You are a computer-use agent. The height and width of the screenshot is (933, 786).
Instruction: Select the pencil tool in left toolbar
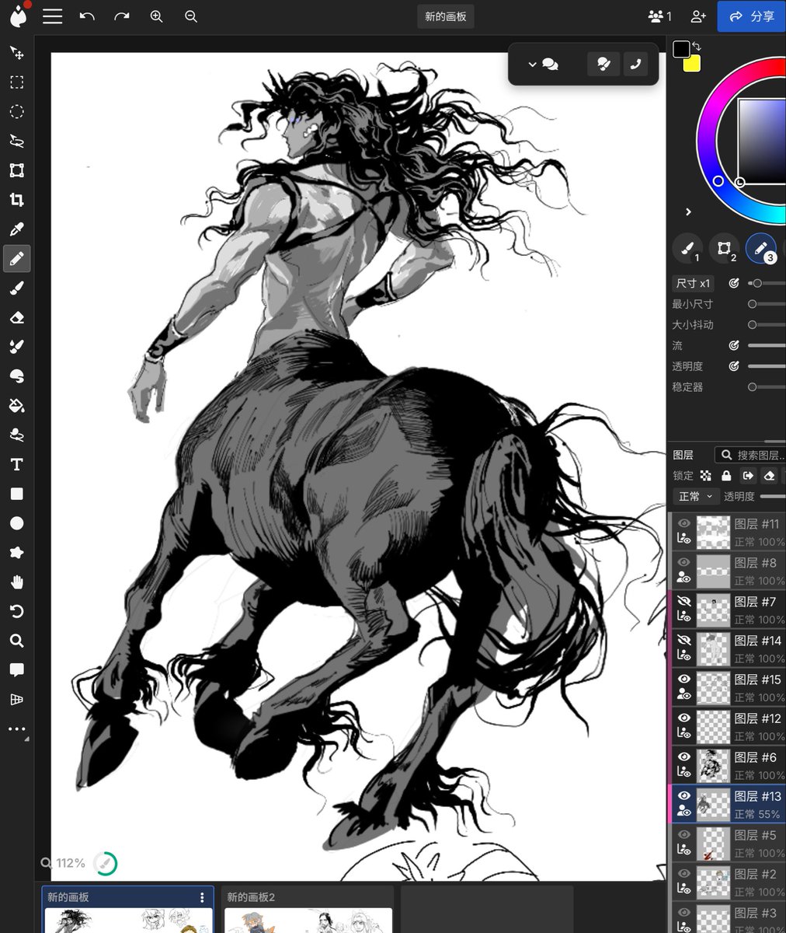coord(16,259)
